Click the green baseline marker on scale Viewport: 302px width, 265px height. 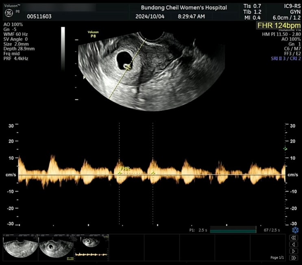coord(285,149)
